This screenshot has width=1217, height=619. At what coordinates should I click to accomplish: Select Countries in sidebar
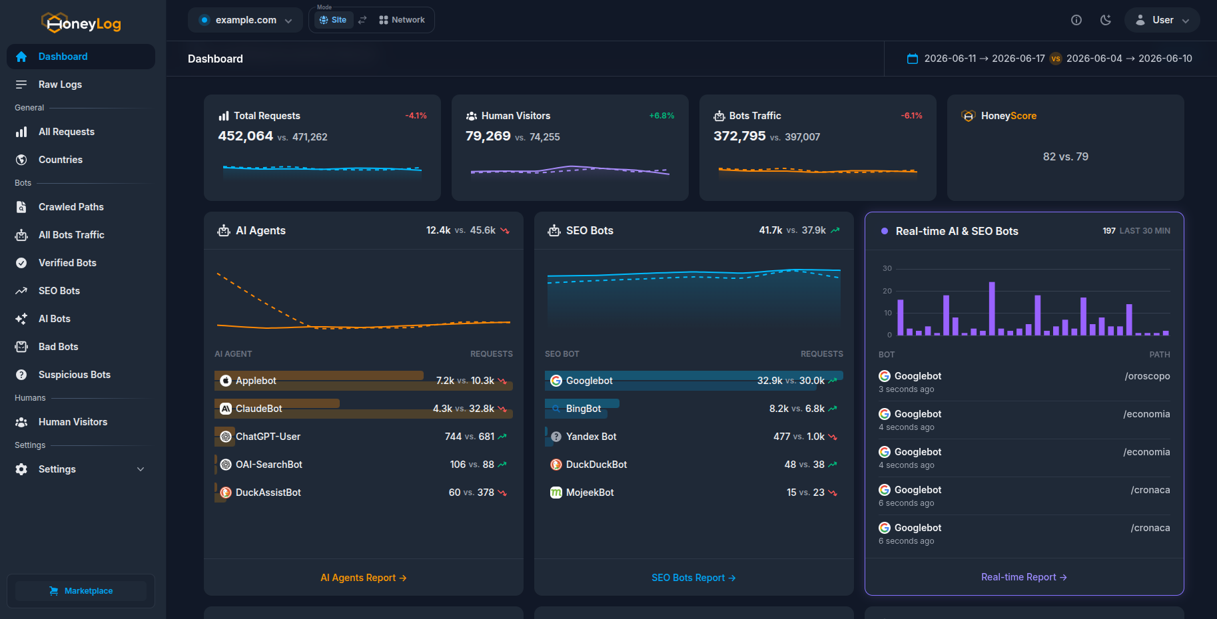pos(81,160)
